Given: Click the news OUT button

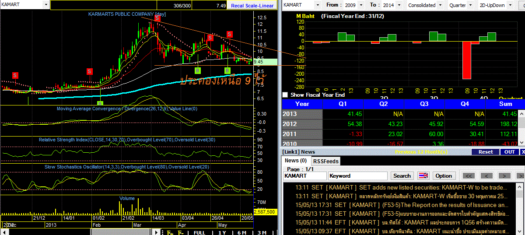Looking at the screenshot, I should [509, 152].
